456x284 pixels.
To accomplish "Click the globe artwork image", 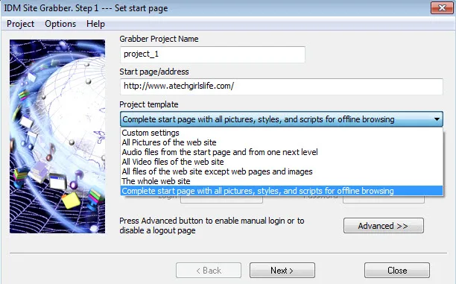I will (x=57, y=136).
